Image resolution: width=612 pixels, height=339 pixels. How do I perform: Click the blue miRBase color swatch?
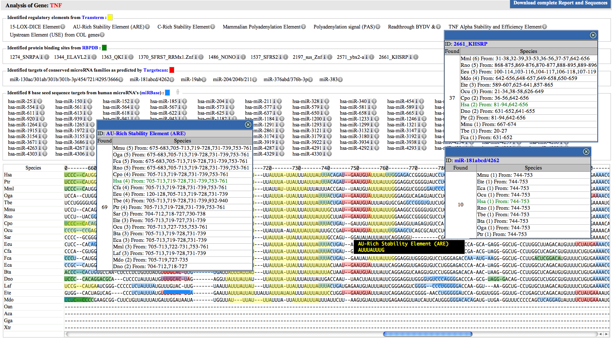pyautogui.click(x=167, y=92)
